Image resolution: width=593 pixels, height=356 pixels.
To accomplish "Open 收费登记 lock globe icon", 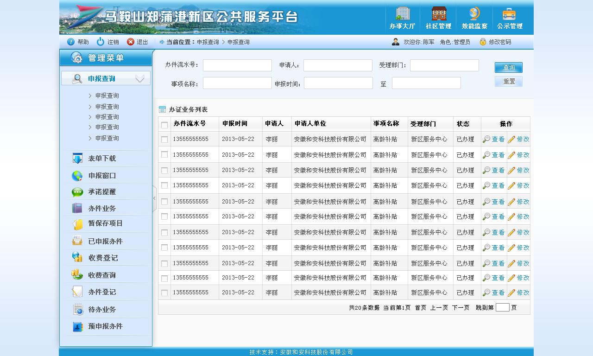I will [x=77, y=257].
